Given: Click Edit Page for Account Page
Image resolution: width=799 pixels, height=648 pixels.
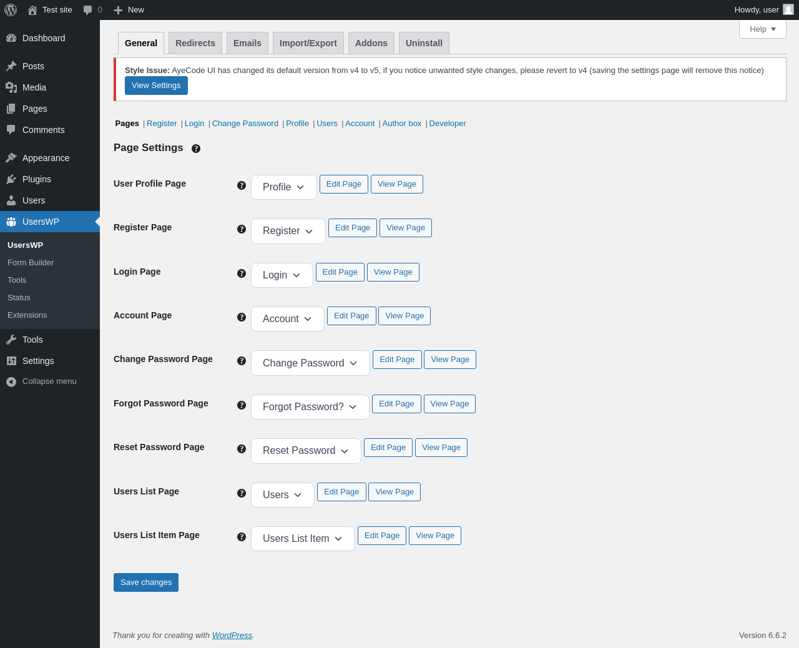Looking at the screenshot, I should pos(351,316).
